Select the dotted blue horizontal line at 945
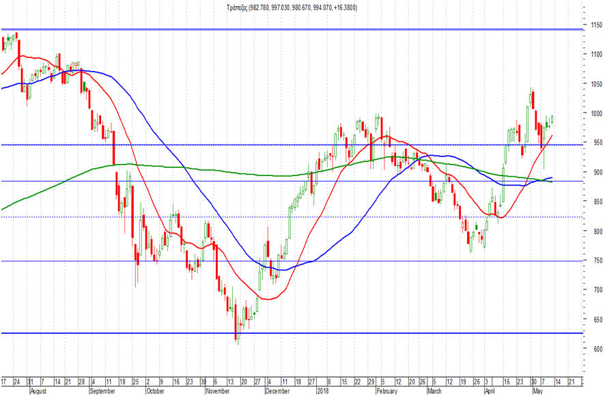 (x=292, y=145)
